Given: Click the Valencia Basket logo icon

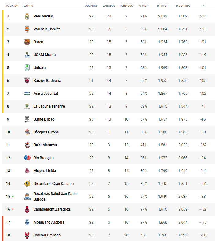Looking at the screenshot, I should [x=27, y=29].
